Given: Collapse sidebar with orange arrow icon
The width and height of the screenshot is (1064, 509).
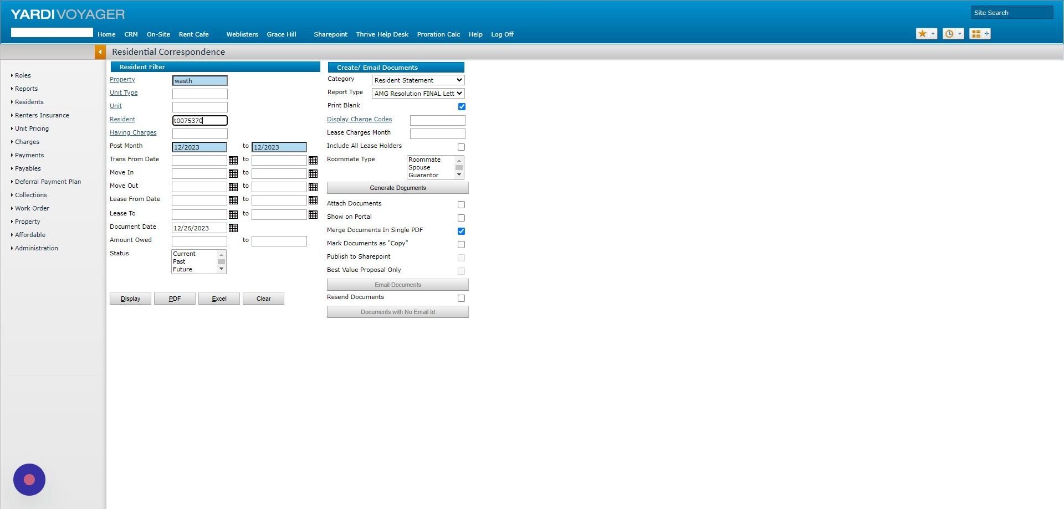Looking at the screenshot, I should click(100, 52).
